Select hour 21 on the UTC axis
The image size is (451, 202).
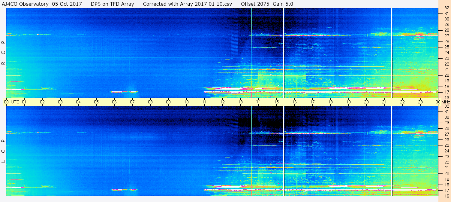coord(384,102)
